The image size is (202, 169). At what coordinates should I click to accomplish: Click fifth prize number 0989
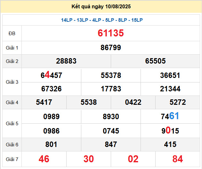tap(52, 117)
